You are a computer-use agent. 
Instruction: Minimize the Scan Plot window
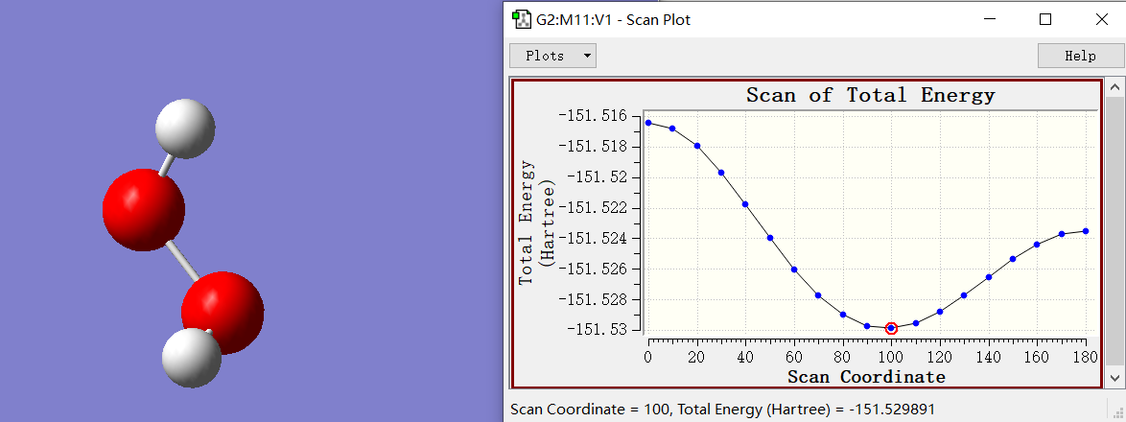click(x=993, y=19)
